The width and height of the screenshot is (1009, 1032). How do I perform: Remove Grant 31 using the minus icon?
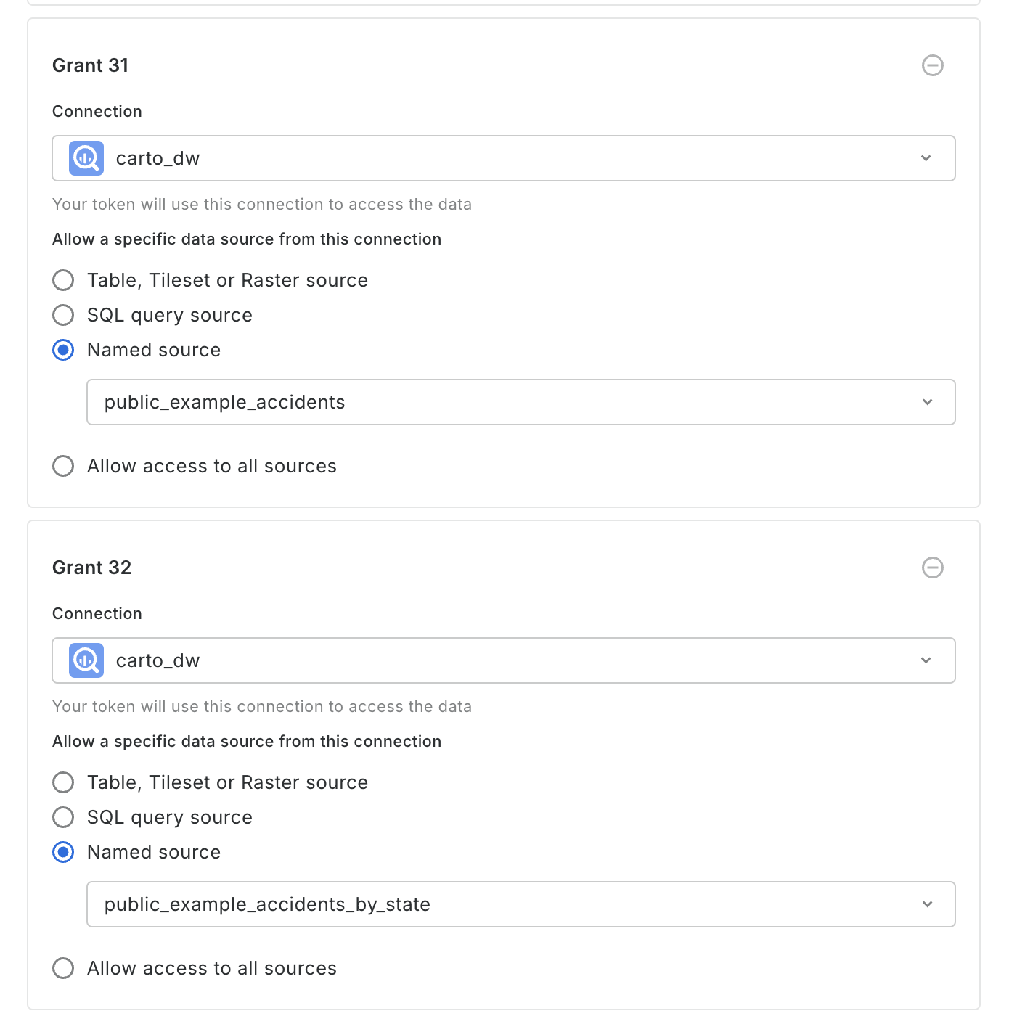[x=932, y=65]
